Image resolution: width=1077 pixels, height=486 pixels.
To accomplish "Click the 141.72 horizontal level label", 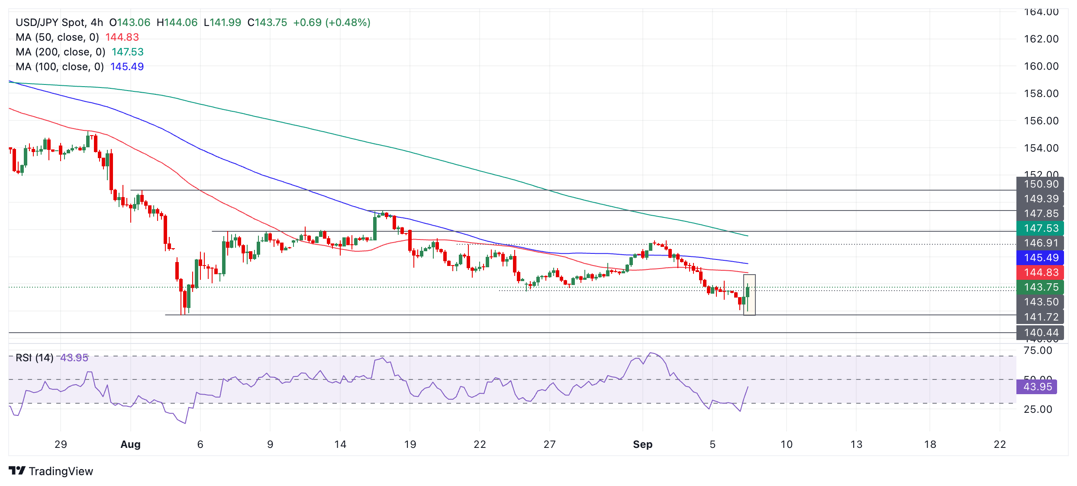I will [1040, 317].
